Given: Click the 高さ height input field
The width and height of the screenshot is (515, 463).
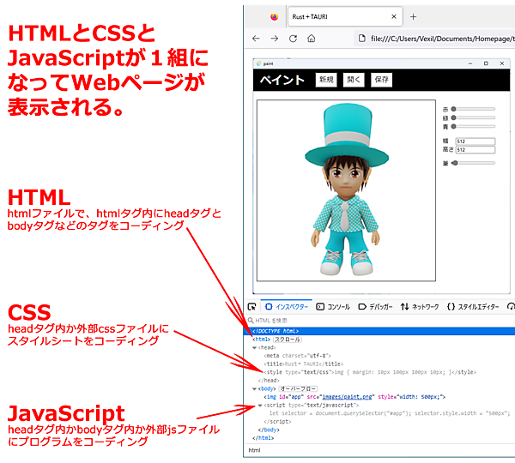Looking at the screenshot, I should pyautogui.click(x=476, y=150).
